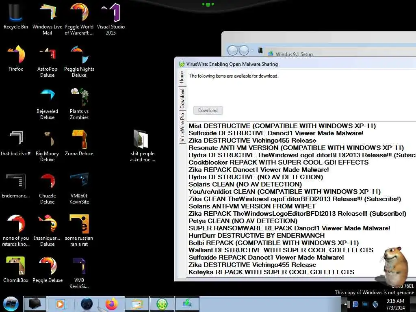
Task: Select Chuzzle Deluxe desktop icon
Action: pos(47,188)
